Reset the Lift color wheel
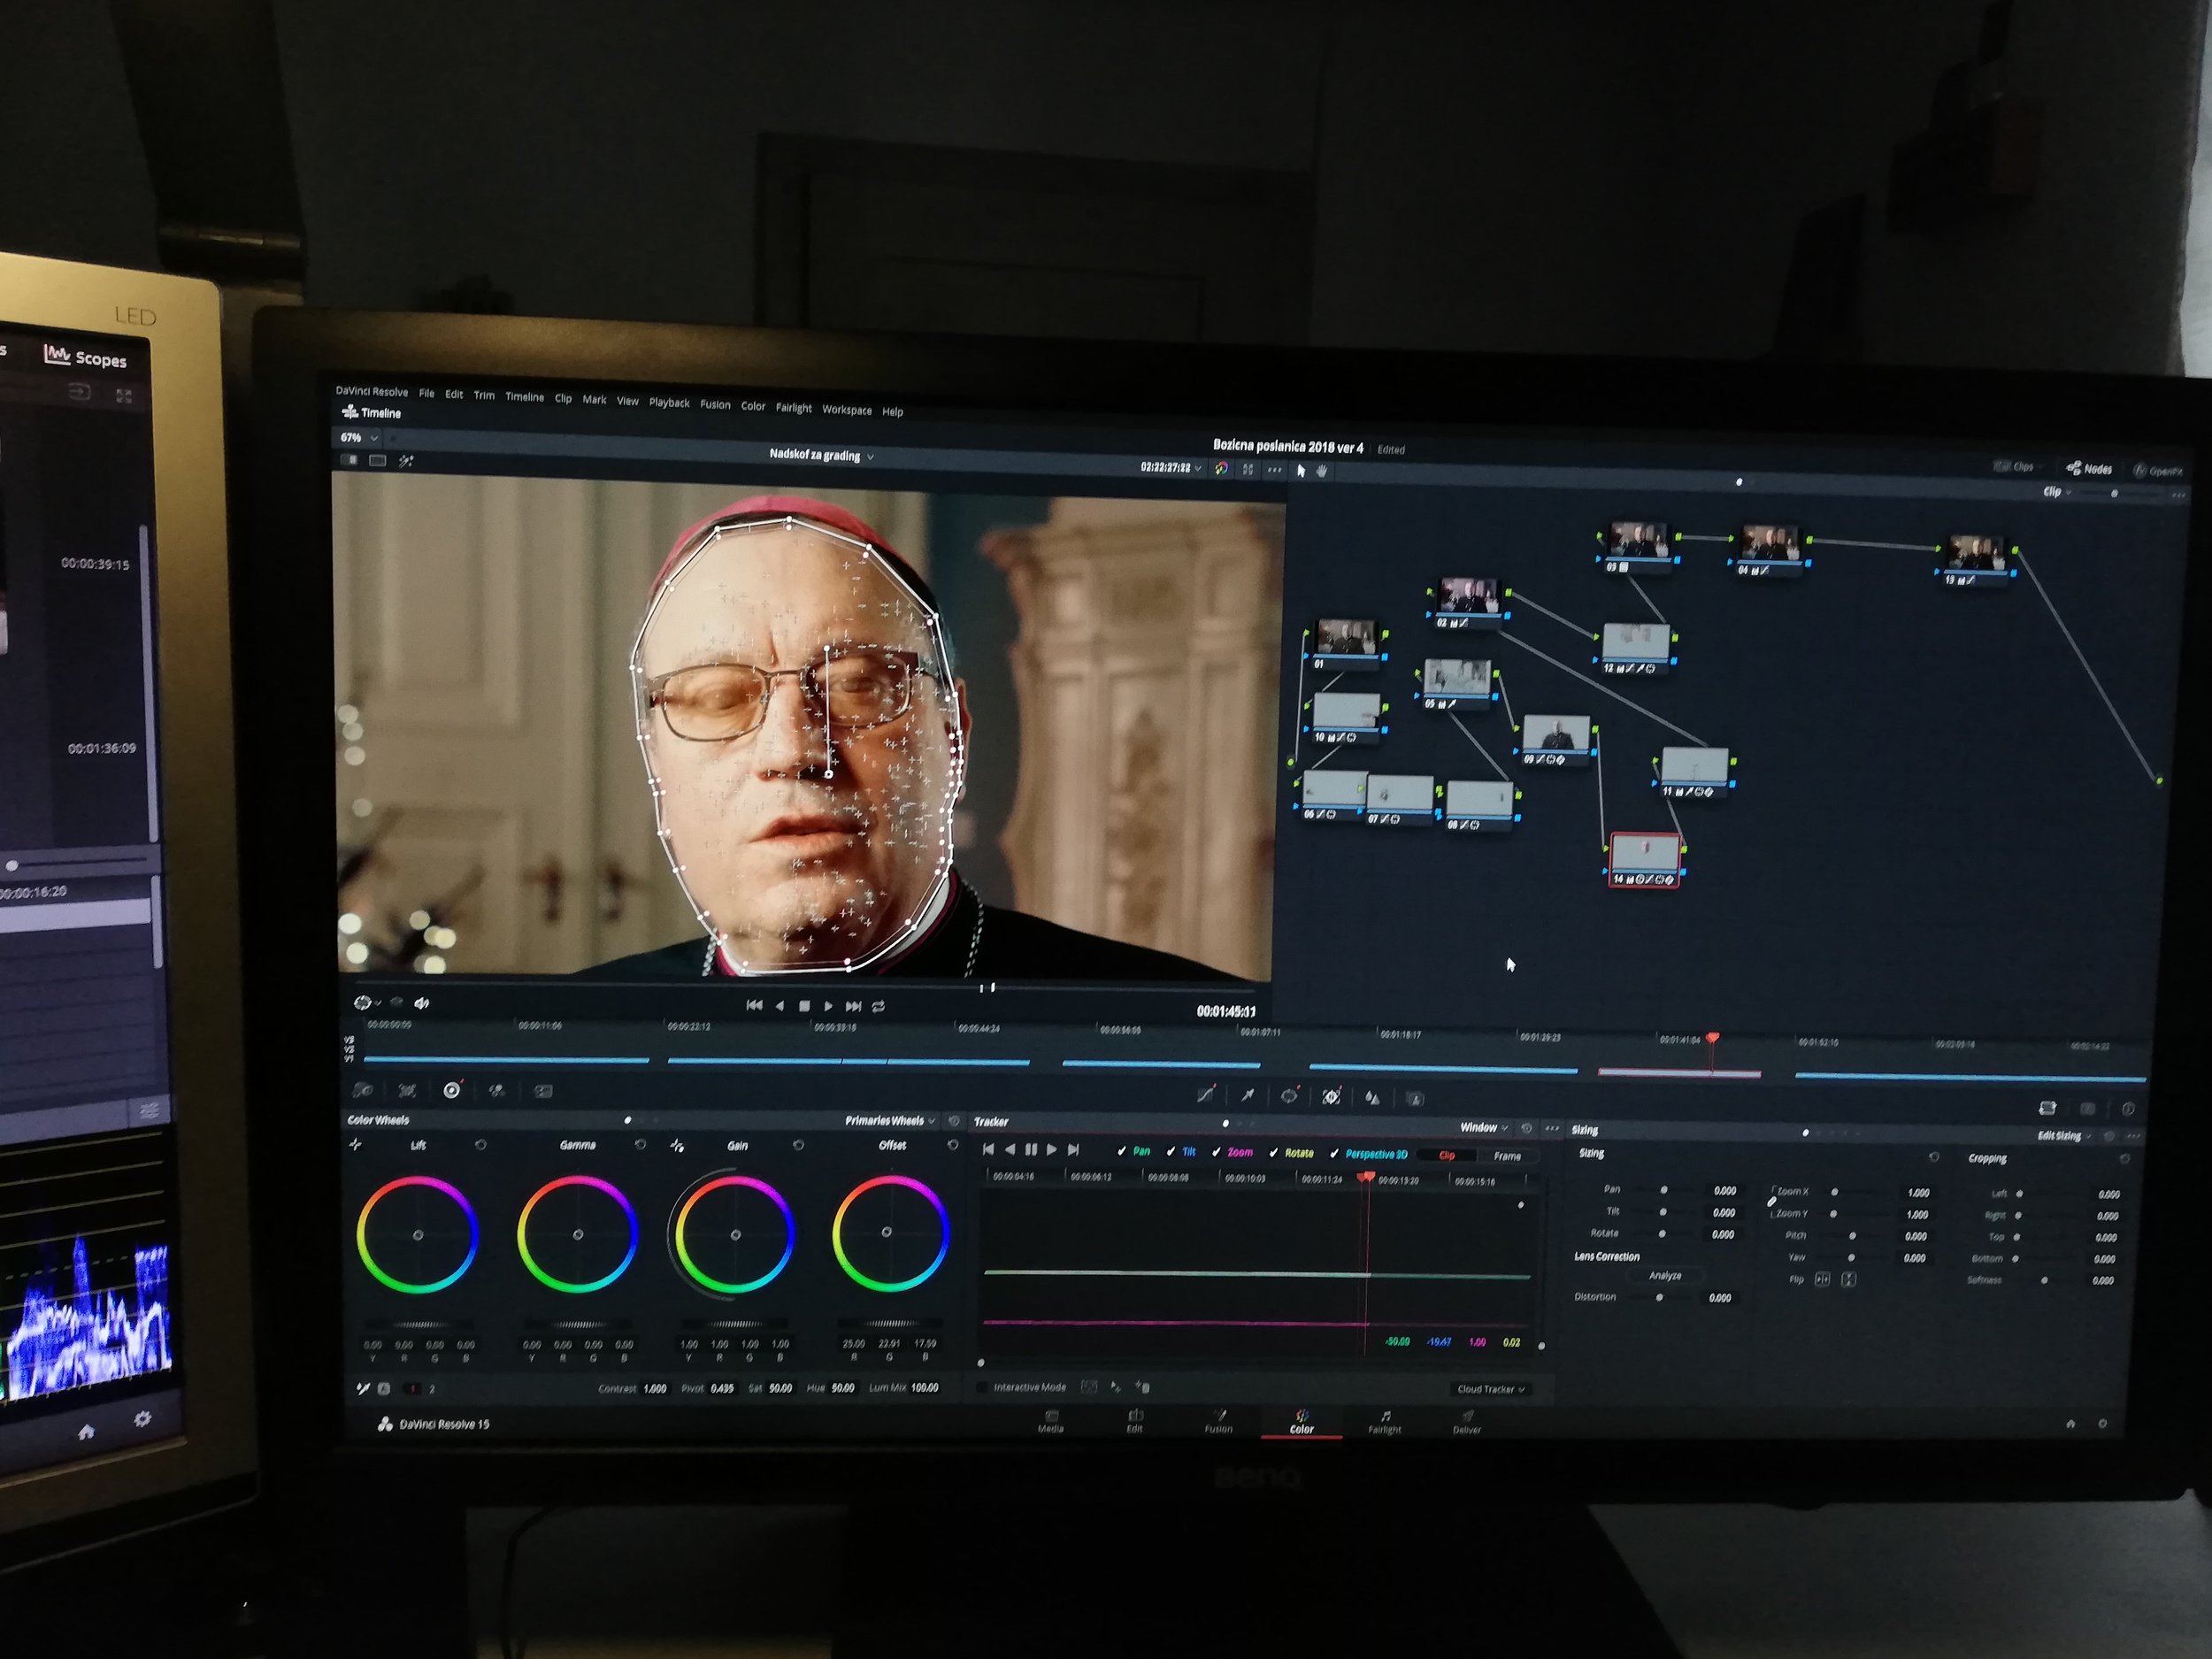Image resolution: width=2212 pixels, height=1659 pixels. tap(481, 1145)
